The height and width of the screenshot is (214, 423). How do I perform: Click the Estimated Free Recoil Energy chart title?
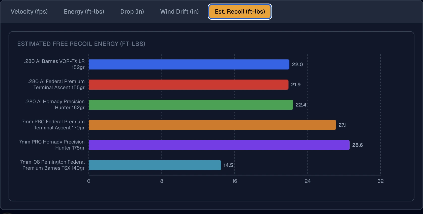click(x=81, y=44)
